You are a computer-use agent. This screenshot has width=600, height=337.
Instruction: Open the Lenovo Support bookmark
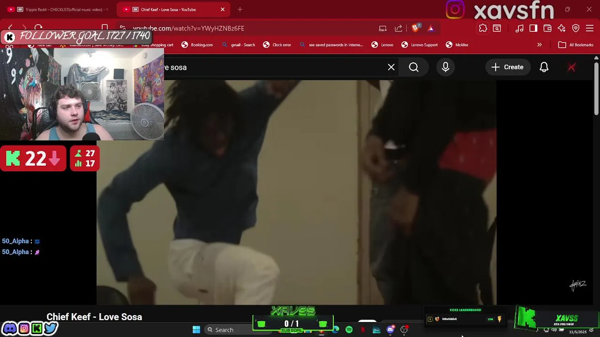pyautogui.click(x=420, y=45)
